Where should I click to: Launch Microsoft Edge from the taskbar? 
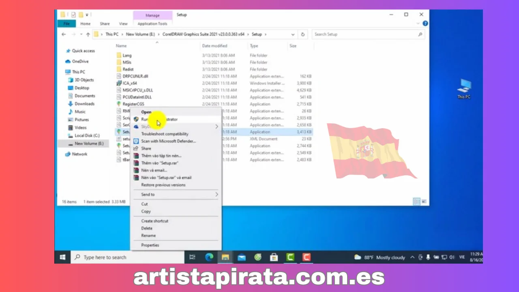209,257
